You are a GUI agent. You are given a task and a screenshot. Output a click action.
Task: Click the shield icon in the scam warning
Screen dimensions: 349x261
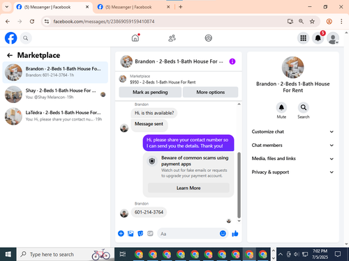(152, 161)
